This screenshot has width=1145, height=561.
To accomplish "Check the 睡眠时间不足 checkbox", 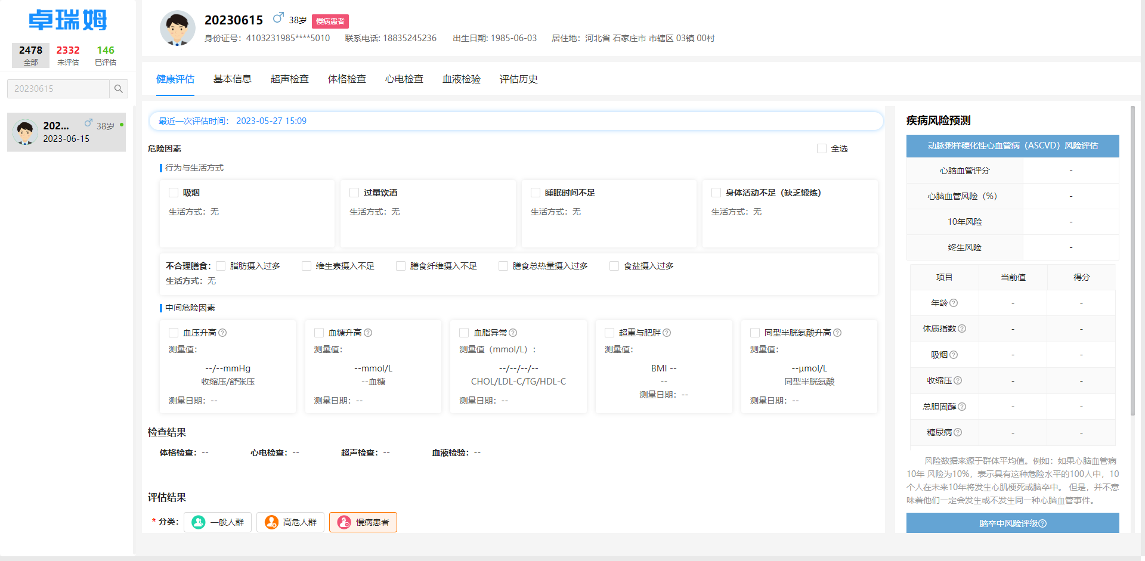I will coord(536,193).
